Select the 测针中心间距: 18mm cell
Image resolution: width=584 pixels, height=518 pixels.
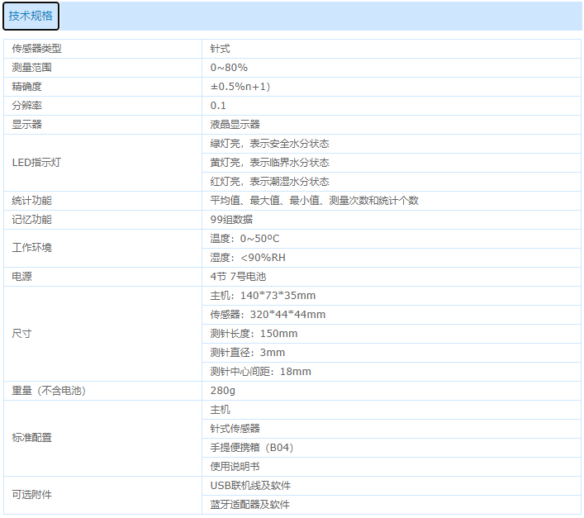click(x=260, y=372)
